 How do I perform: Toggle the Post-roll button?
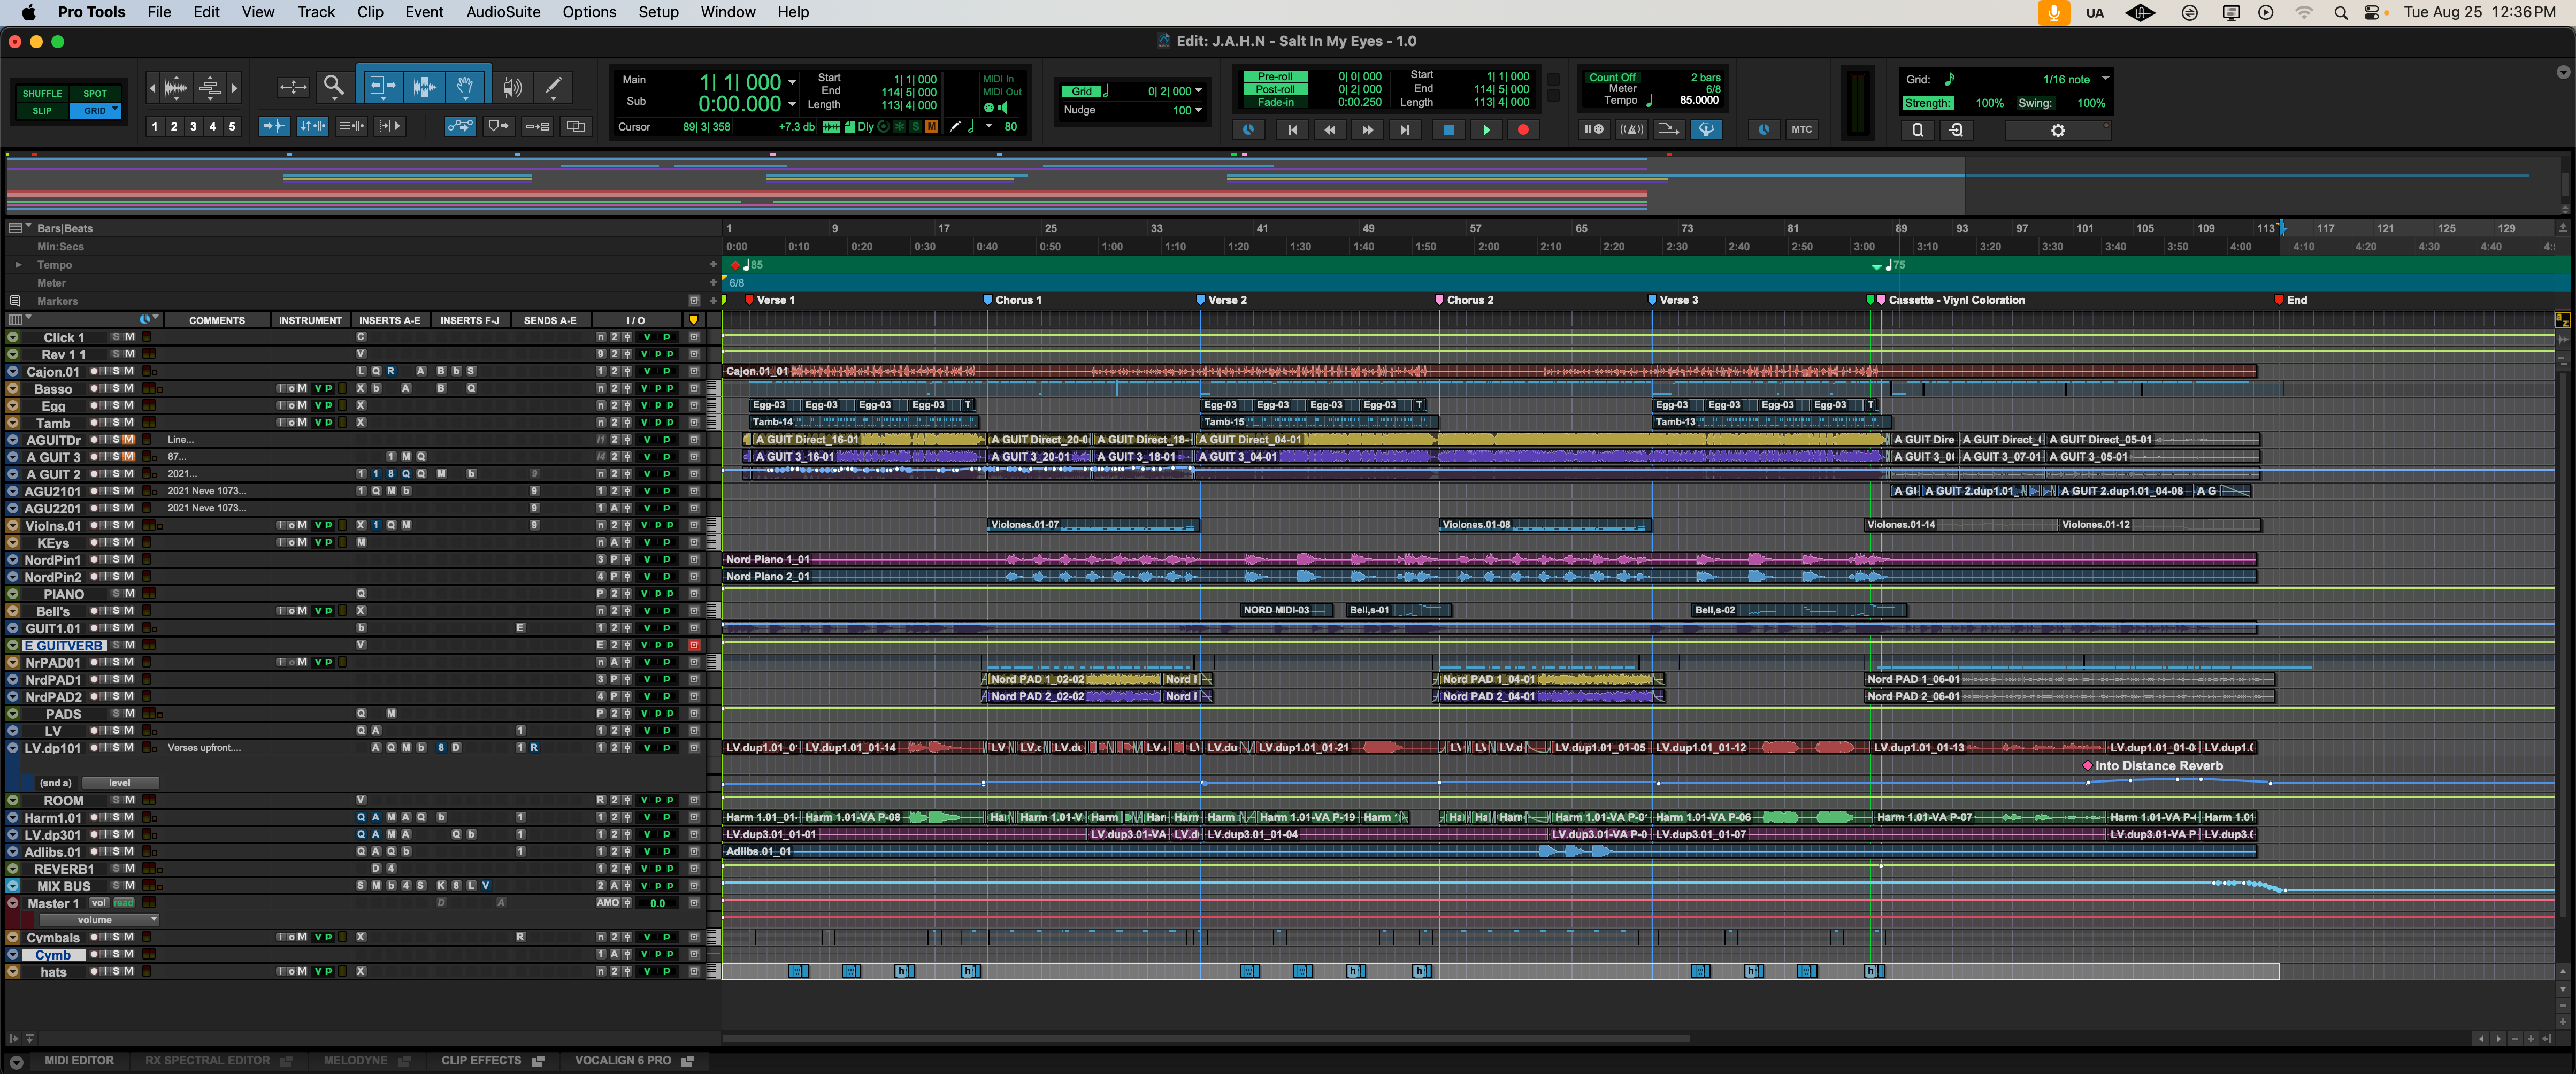[1275, 90]
